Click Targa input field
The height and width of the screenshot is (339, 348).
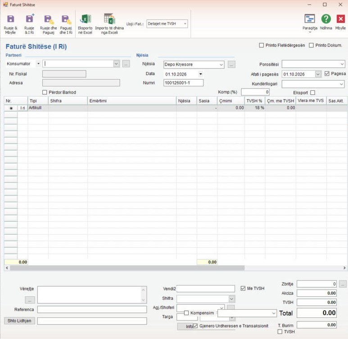tap(187, 317)
